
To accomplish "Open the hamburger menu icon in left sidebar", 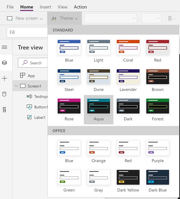I will click(x=4, y=47).
